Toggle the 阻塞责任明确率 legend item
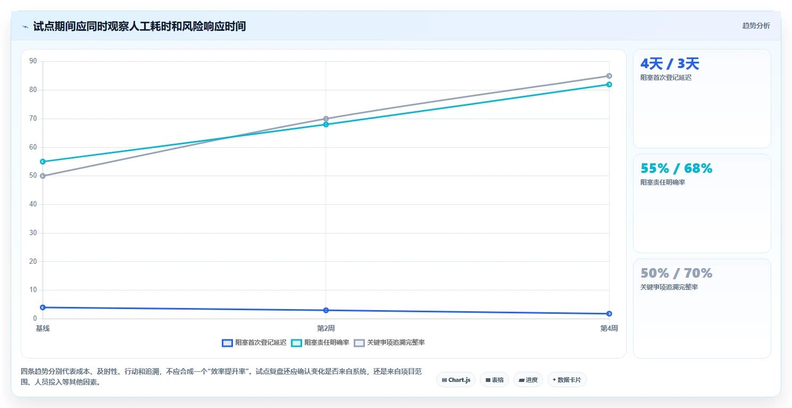The width and height of the screenshot is (792, 408). point(320,343)
